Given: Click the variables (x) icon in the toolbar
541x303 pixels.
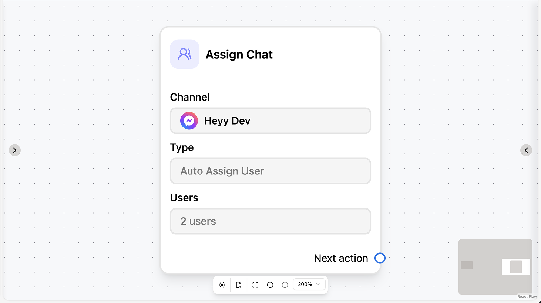Looking at the screenshot, I should (x=222, y=285).
